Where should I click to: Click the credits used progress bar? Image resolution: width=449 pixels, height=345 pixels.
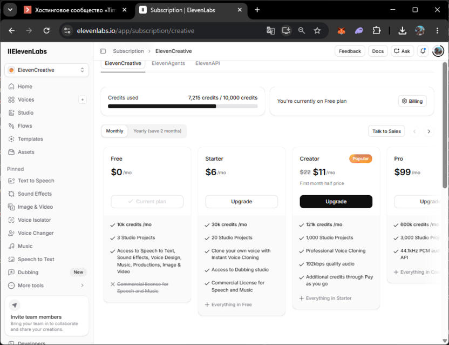tap(183, 106)
